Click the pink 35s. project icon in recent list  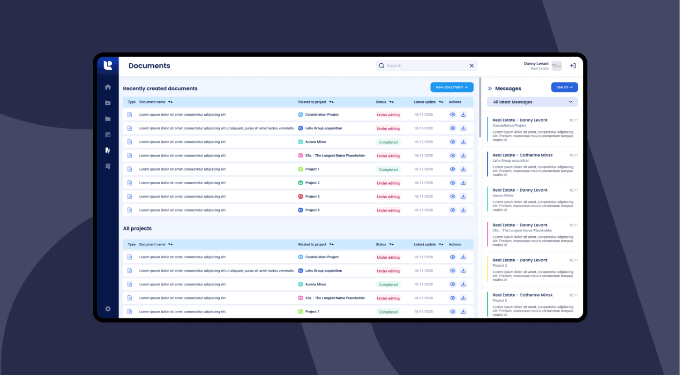point(300,155)
